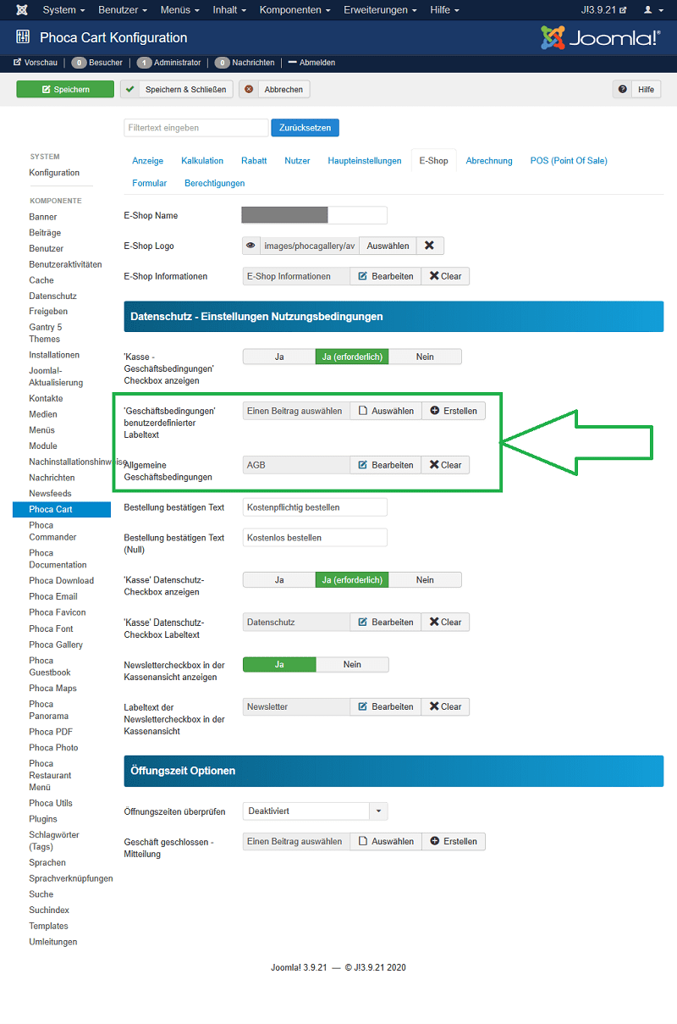Screen dimensions: 677x1024
Task: Click the Zurücksetzen filter button
Action: pyautogui.click(x=305, y=128)
